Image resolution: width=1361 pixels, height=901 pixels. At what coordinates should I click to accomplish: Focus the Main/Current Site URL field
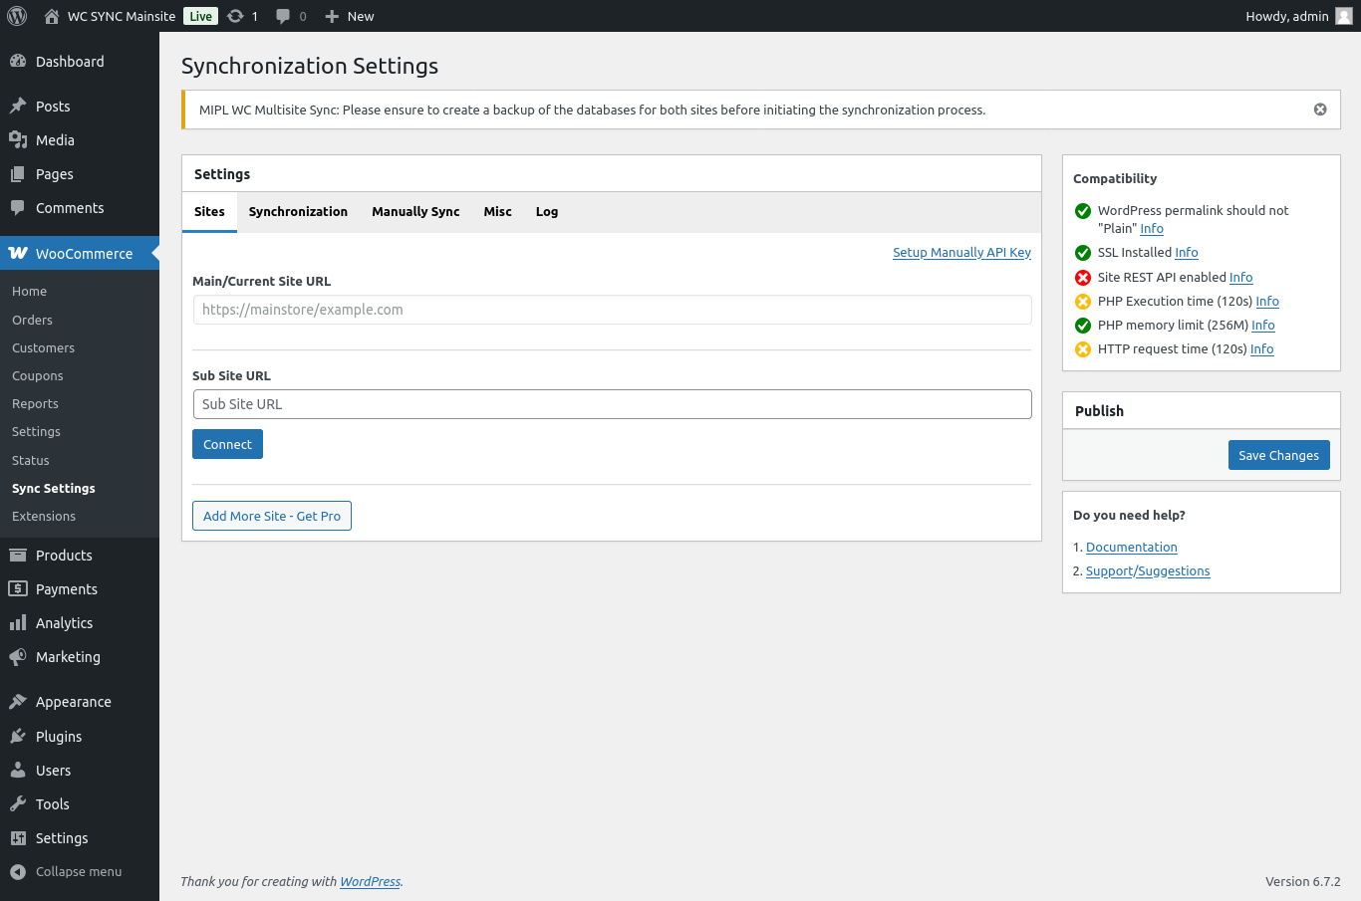pyautogui.click(x=612, y=310)
